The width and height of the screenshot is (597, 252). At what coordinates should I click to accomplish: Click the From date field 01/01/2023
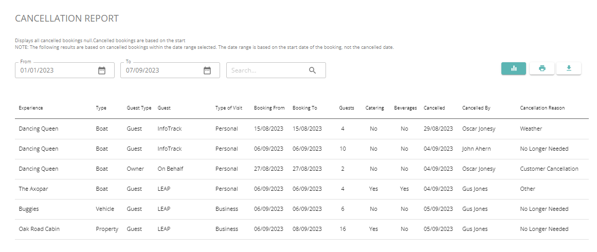click(x=65, y=70)
